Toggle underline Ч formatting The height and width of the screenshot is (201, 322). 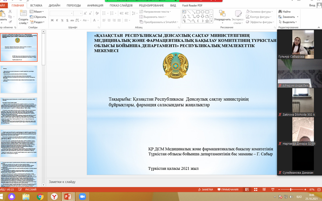coord(62,20)
